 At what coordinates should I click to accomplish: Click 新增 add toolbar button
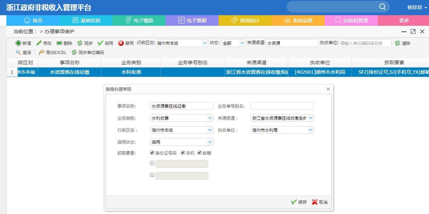click(x=23, y=43)
